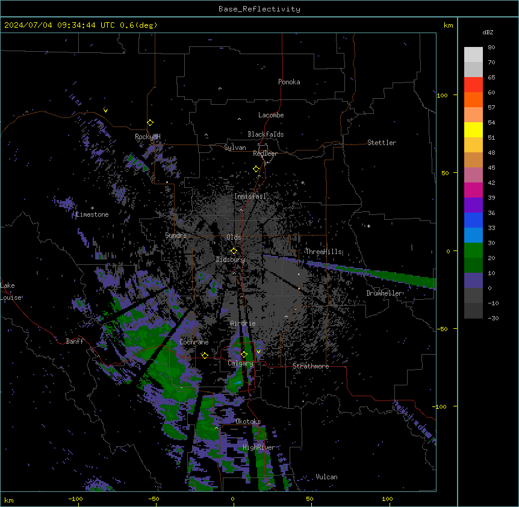This screenshot has width=519, height=507.
Task: Click the orange 57-60 dBZ swatch
Action: coord(473,99)
